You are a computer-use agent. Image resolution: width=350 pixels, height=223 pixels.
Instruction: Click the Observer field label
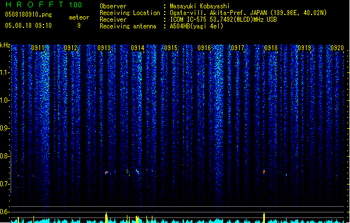coord(113,6)
